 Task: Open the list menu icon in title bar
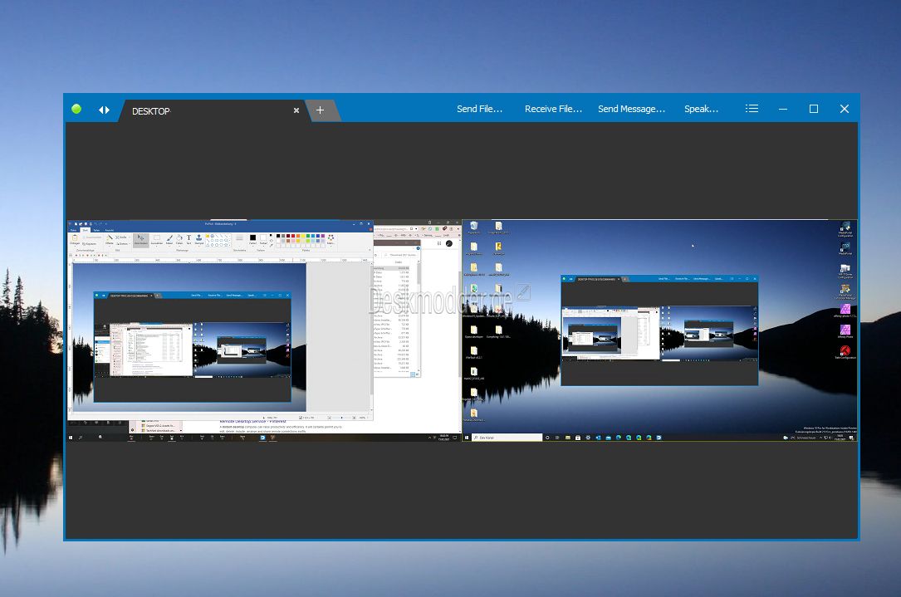[752, 108]
